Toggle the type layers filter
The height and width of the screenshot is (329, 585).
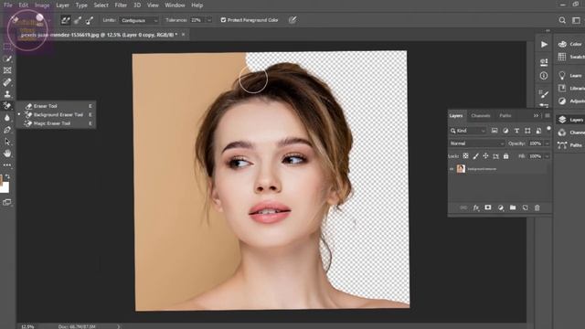pos(516,131)
